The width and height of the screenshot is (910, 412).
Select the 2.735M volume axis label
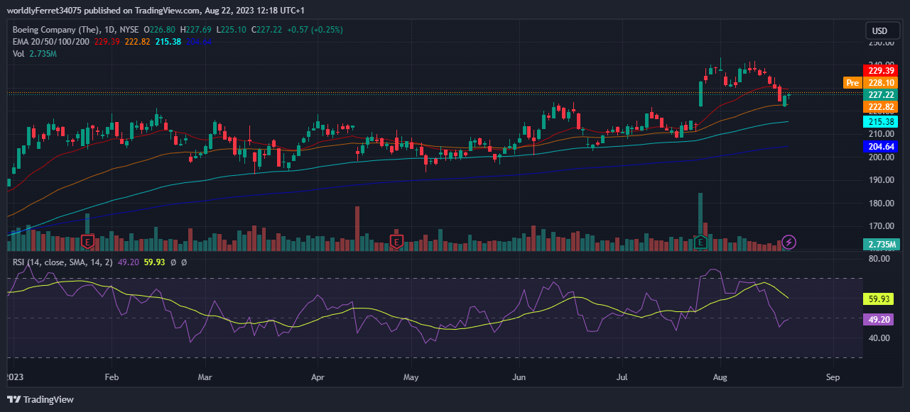point(881,245)
